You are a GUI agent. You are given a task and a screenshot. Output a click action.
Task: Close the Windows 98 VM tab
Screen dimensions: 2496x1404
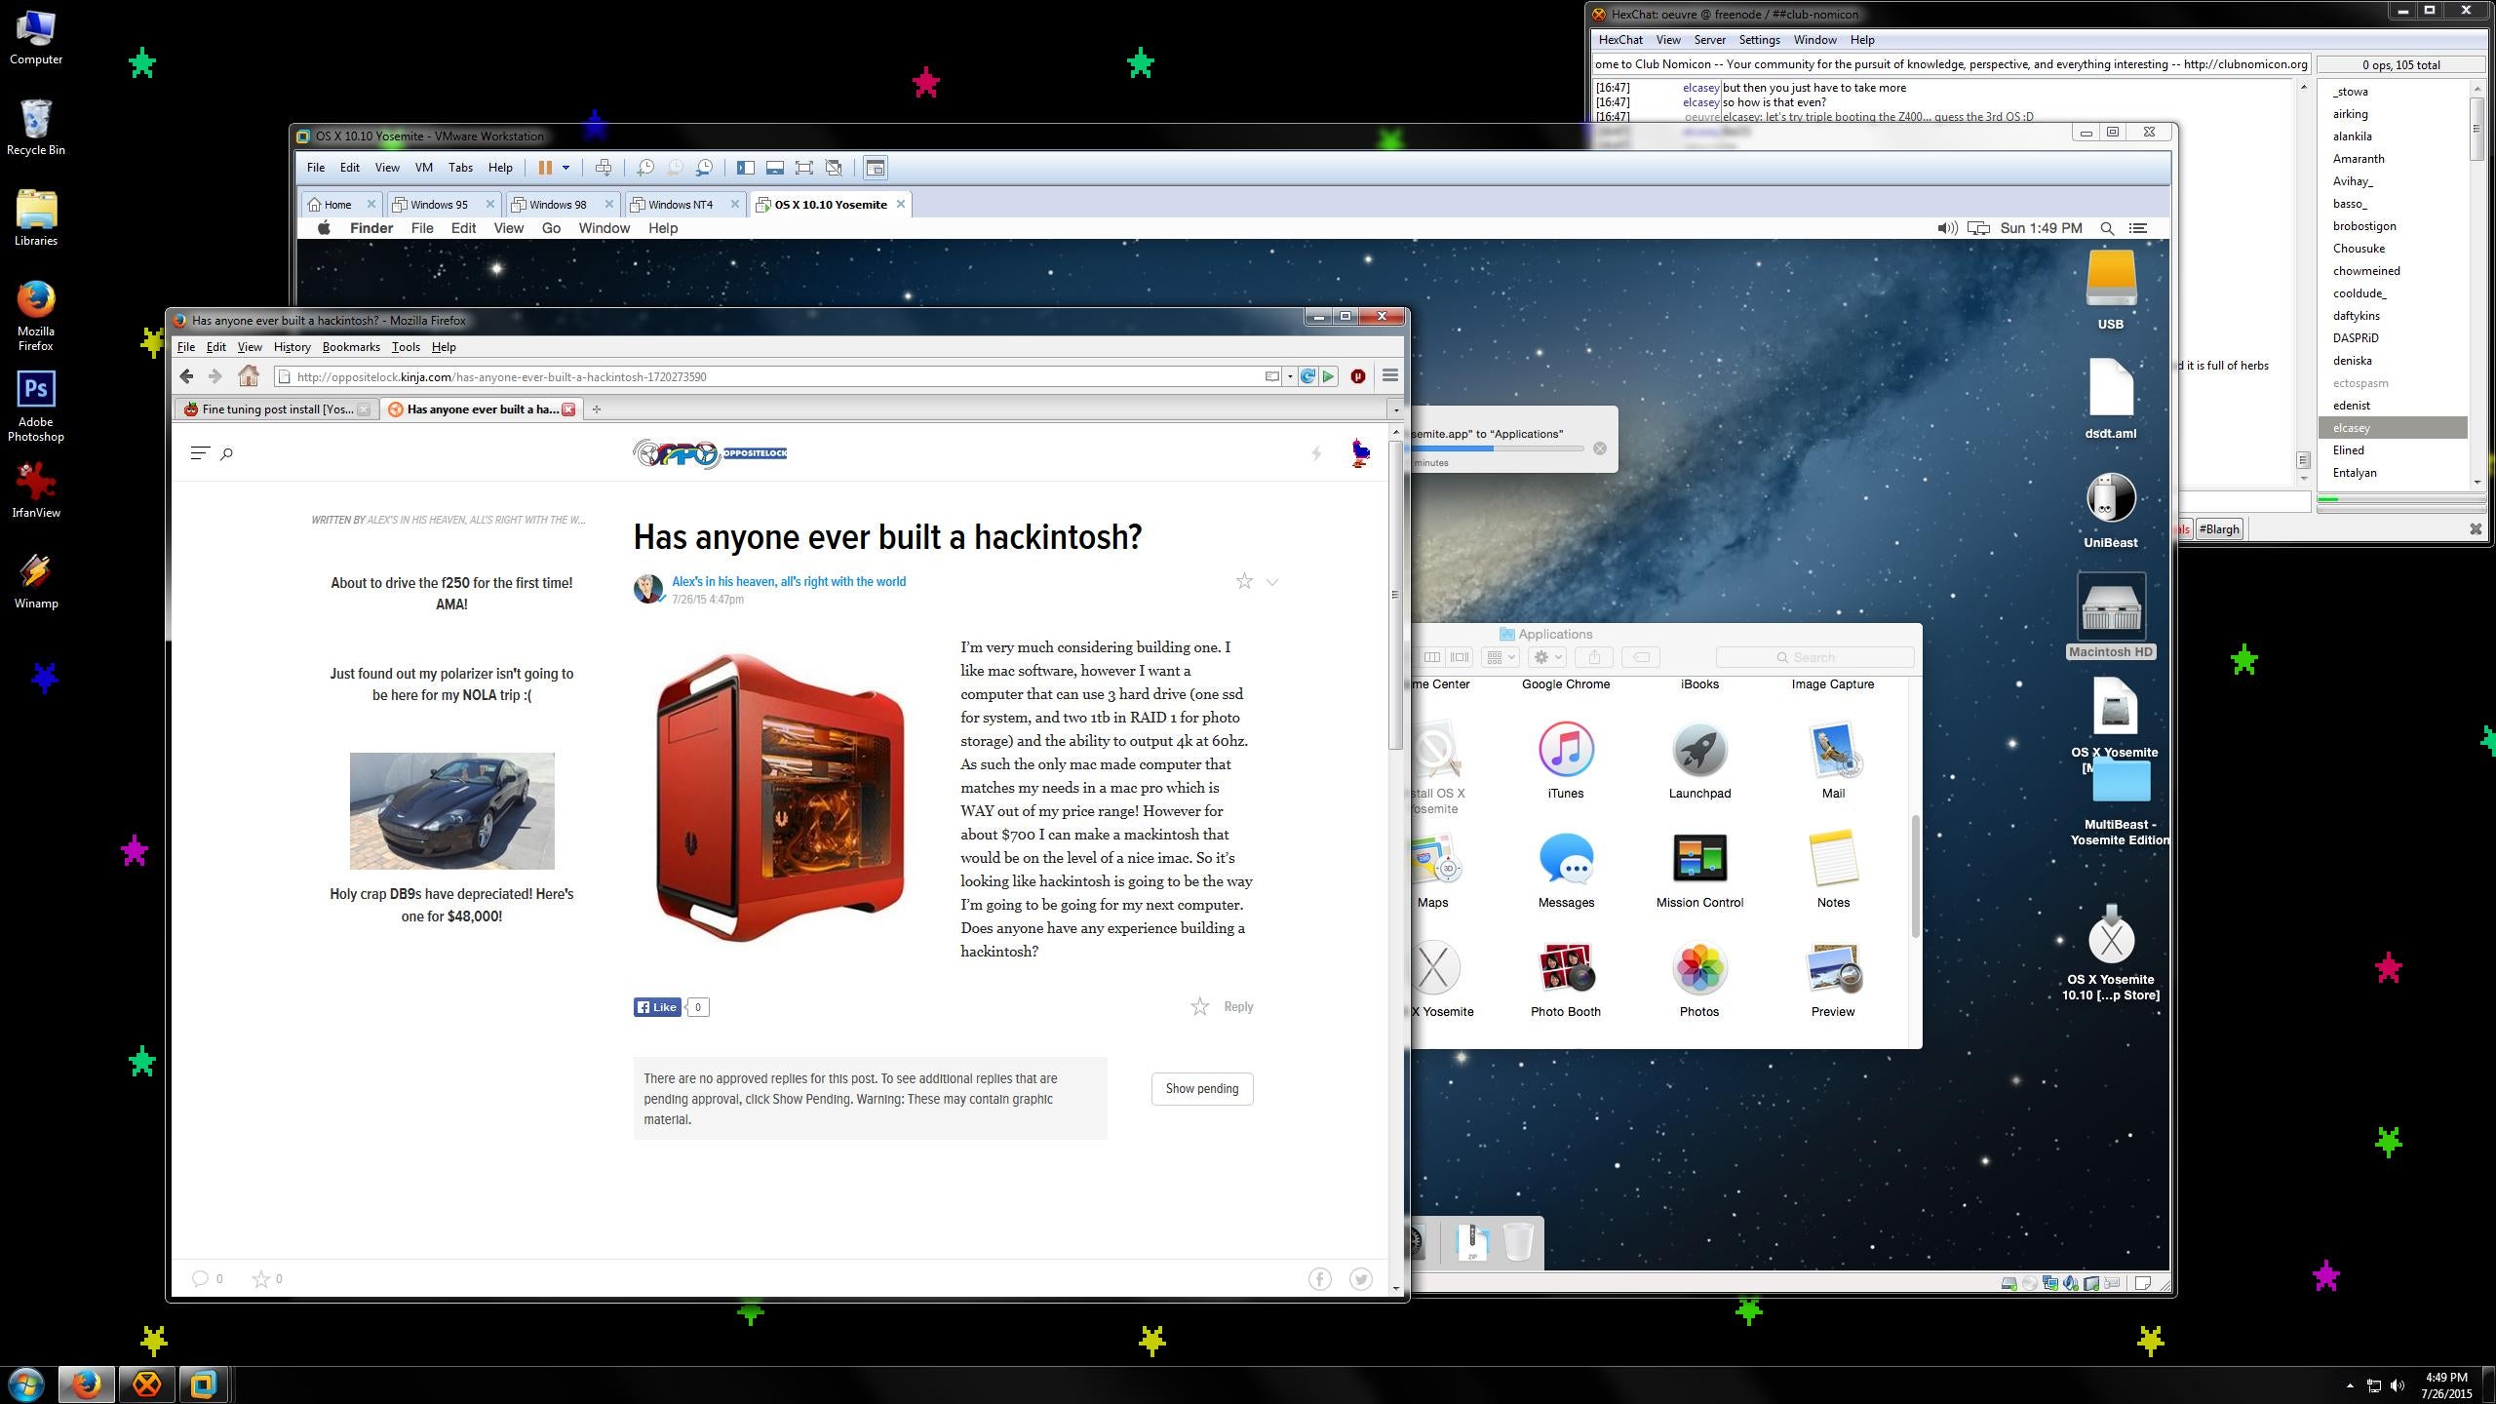609,204
